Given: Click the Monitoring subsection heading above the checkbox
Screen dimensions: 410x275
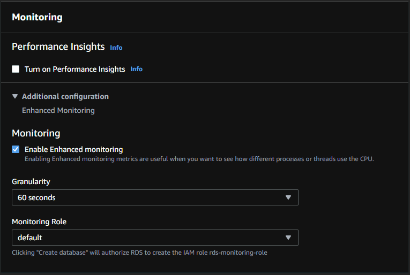Looking at the screenshot, I should 36,133.
